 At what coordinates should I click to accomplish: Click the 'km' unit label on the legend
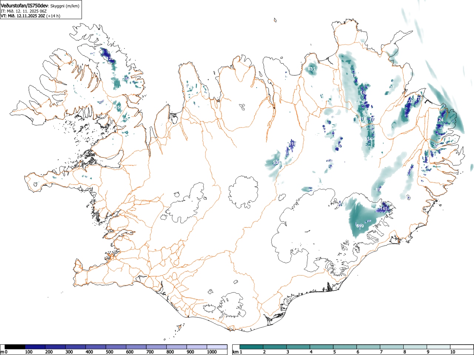236,352
